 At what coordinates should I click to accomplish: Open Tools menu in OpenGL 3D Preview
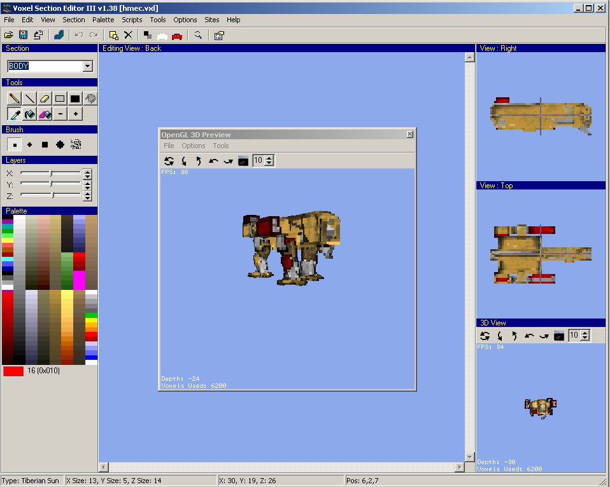pyautogui.click(x=220, y=146)
